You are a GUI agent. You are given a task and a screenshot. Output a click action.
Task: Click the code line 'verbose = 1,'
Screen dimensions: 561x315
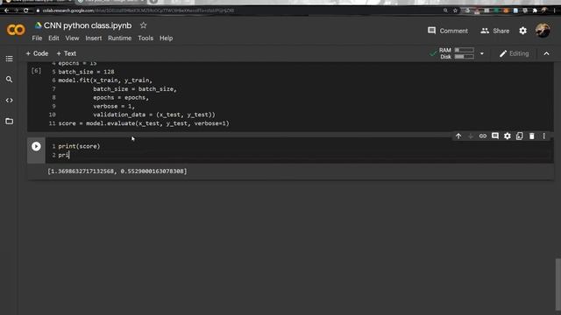[114, 106]
